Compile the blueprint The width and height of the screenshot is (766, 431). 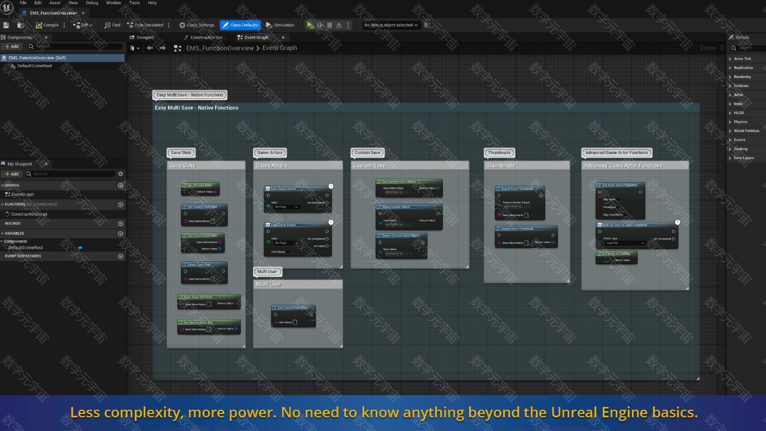tap(47, 25)
